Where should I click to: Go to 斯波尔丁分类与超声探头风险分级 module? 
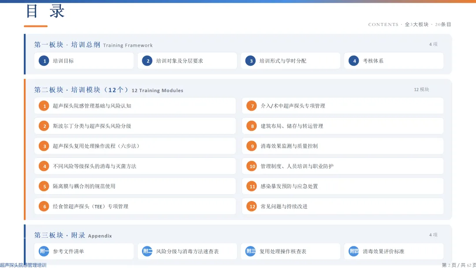tap(135, 126)
